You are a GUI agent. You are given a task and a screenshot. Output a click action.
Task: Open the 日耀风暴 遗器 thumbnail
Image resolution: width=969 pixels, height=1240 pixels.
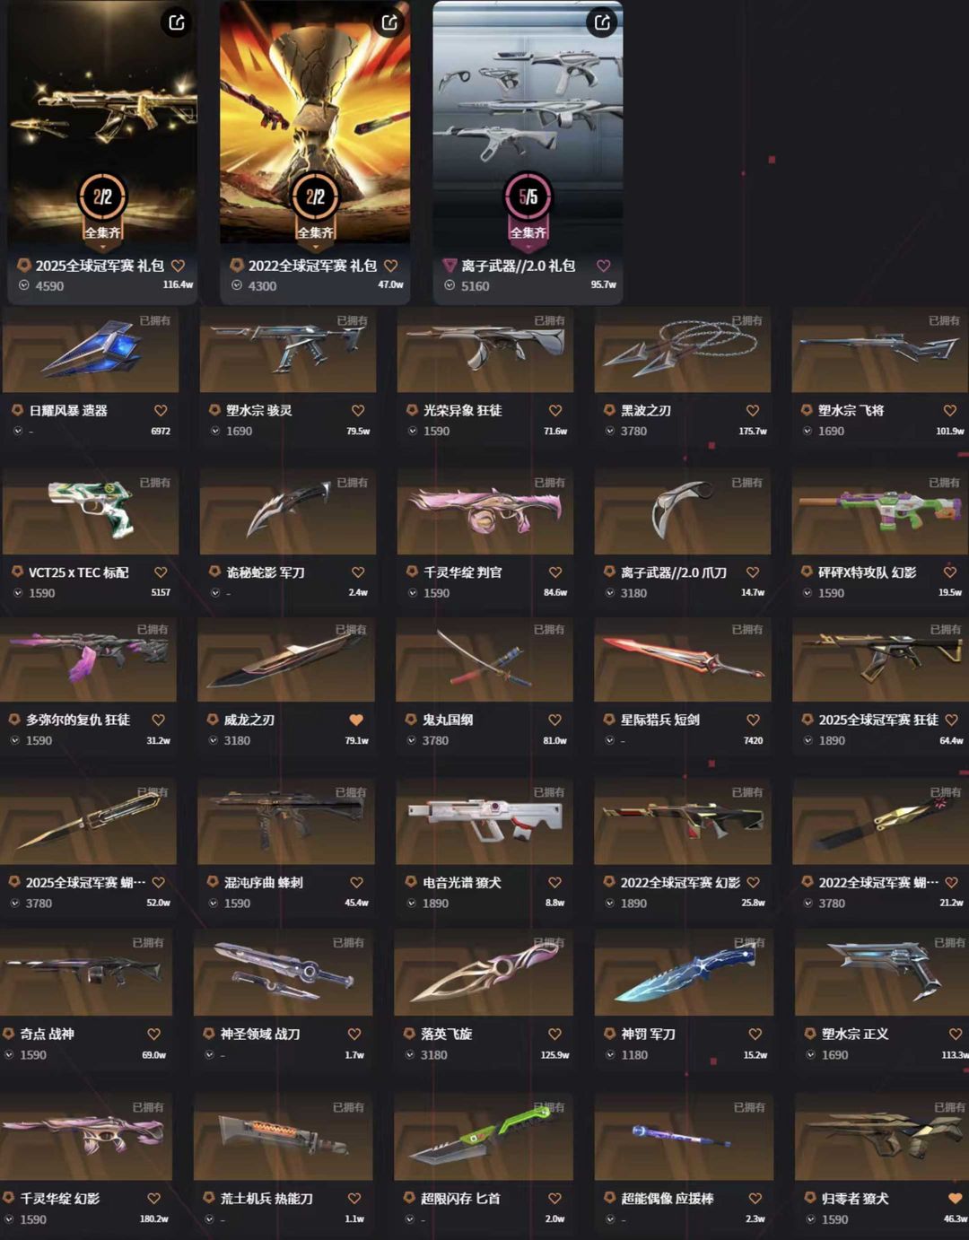click(91, 350)
